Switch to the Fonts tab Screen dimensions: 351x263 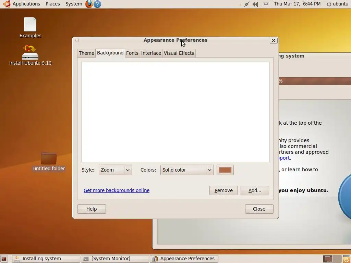(x=132, y=53)
